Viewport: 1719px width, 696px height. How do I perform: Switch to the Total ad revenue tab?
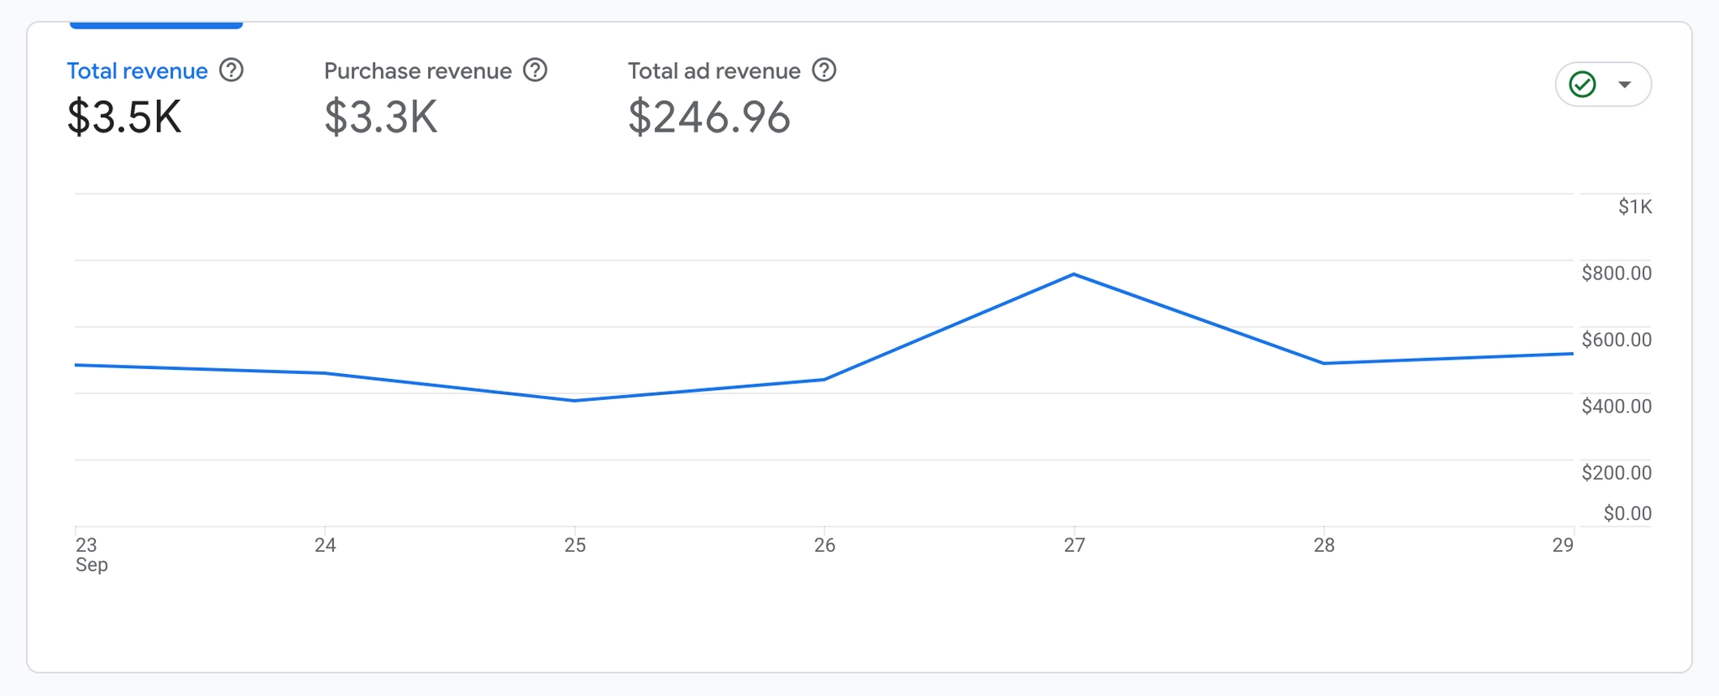(714, 71)
